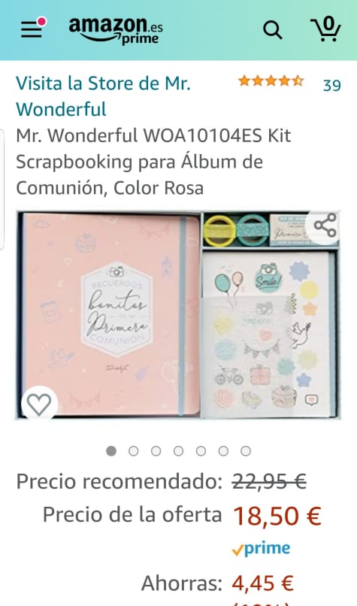The height and width of the screenshot is (606, 357).
Task: Open Visita la Store de Mr. Wonderful link
Action: click(x=104, y=95)
